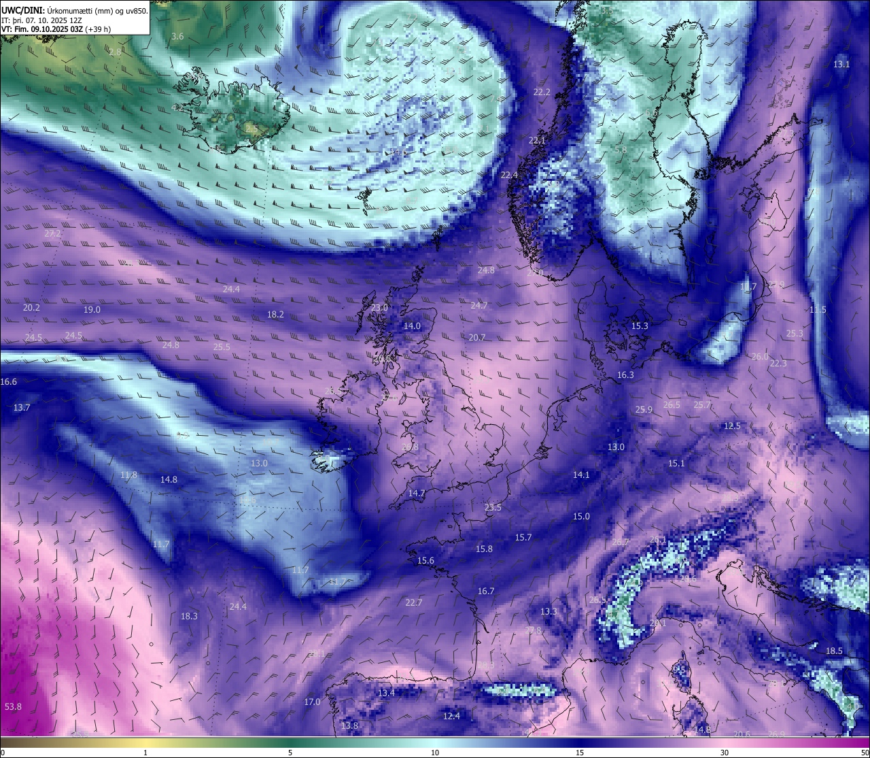Click the 22.2 value off Norway
The height and width of the screenshot is (758, 870).
542,92
